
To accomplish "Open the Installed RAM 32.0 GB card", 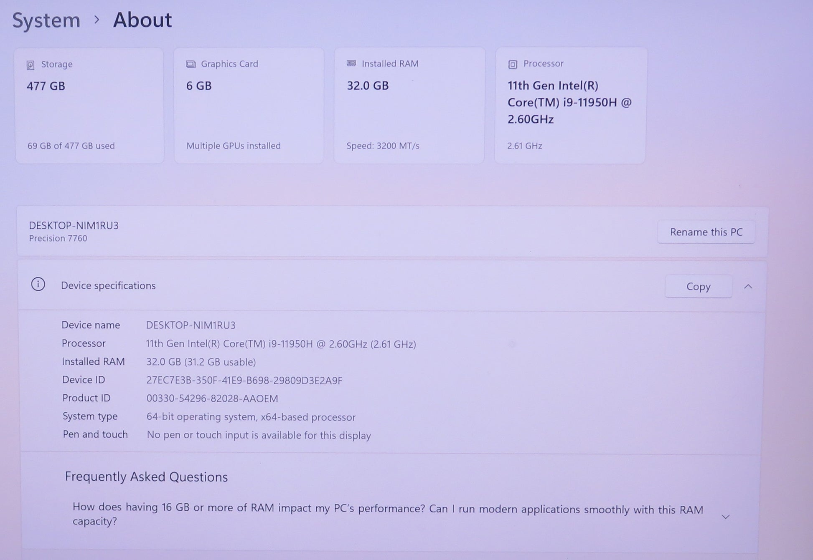I will click(x=409, y=106).
